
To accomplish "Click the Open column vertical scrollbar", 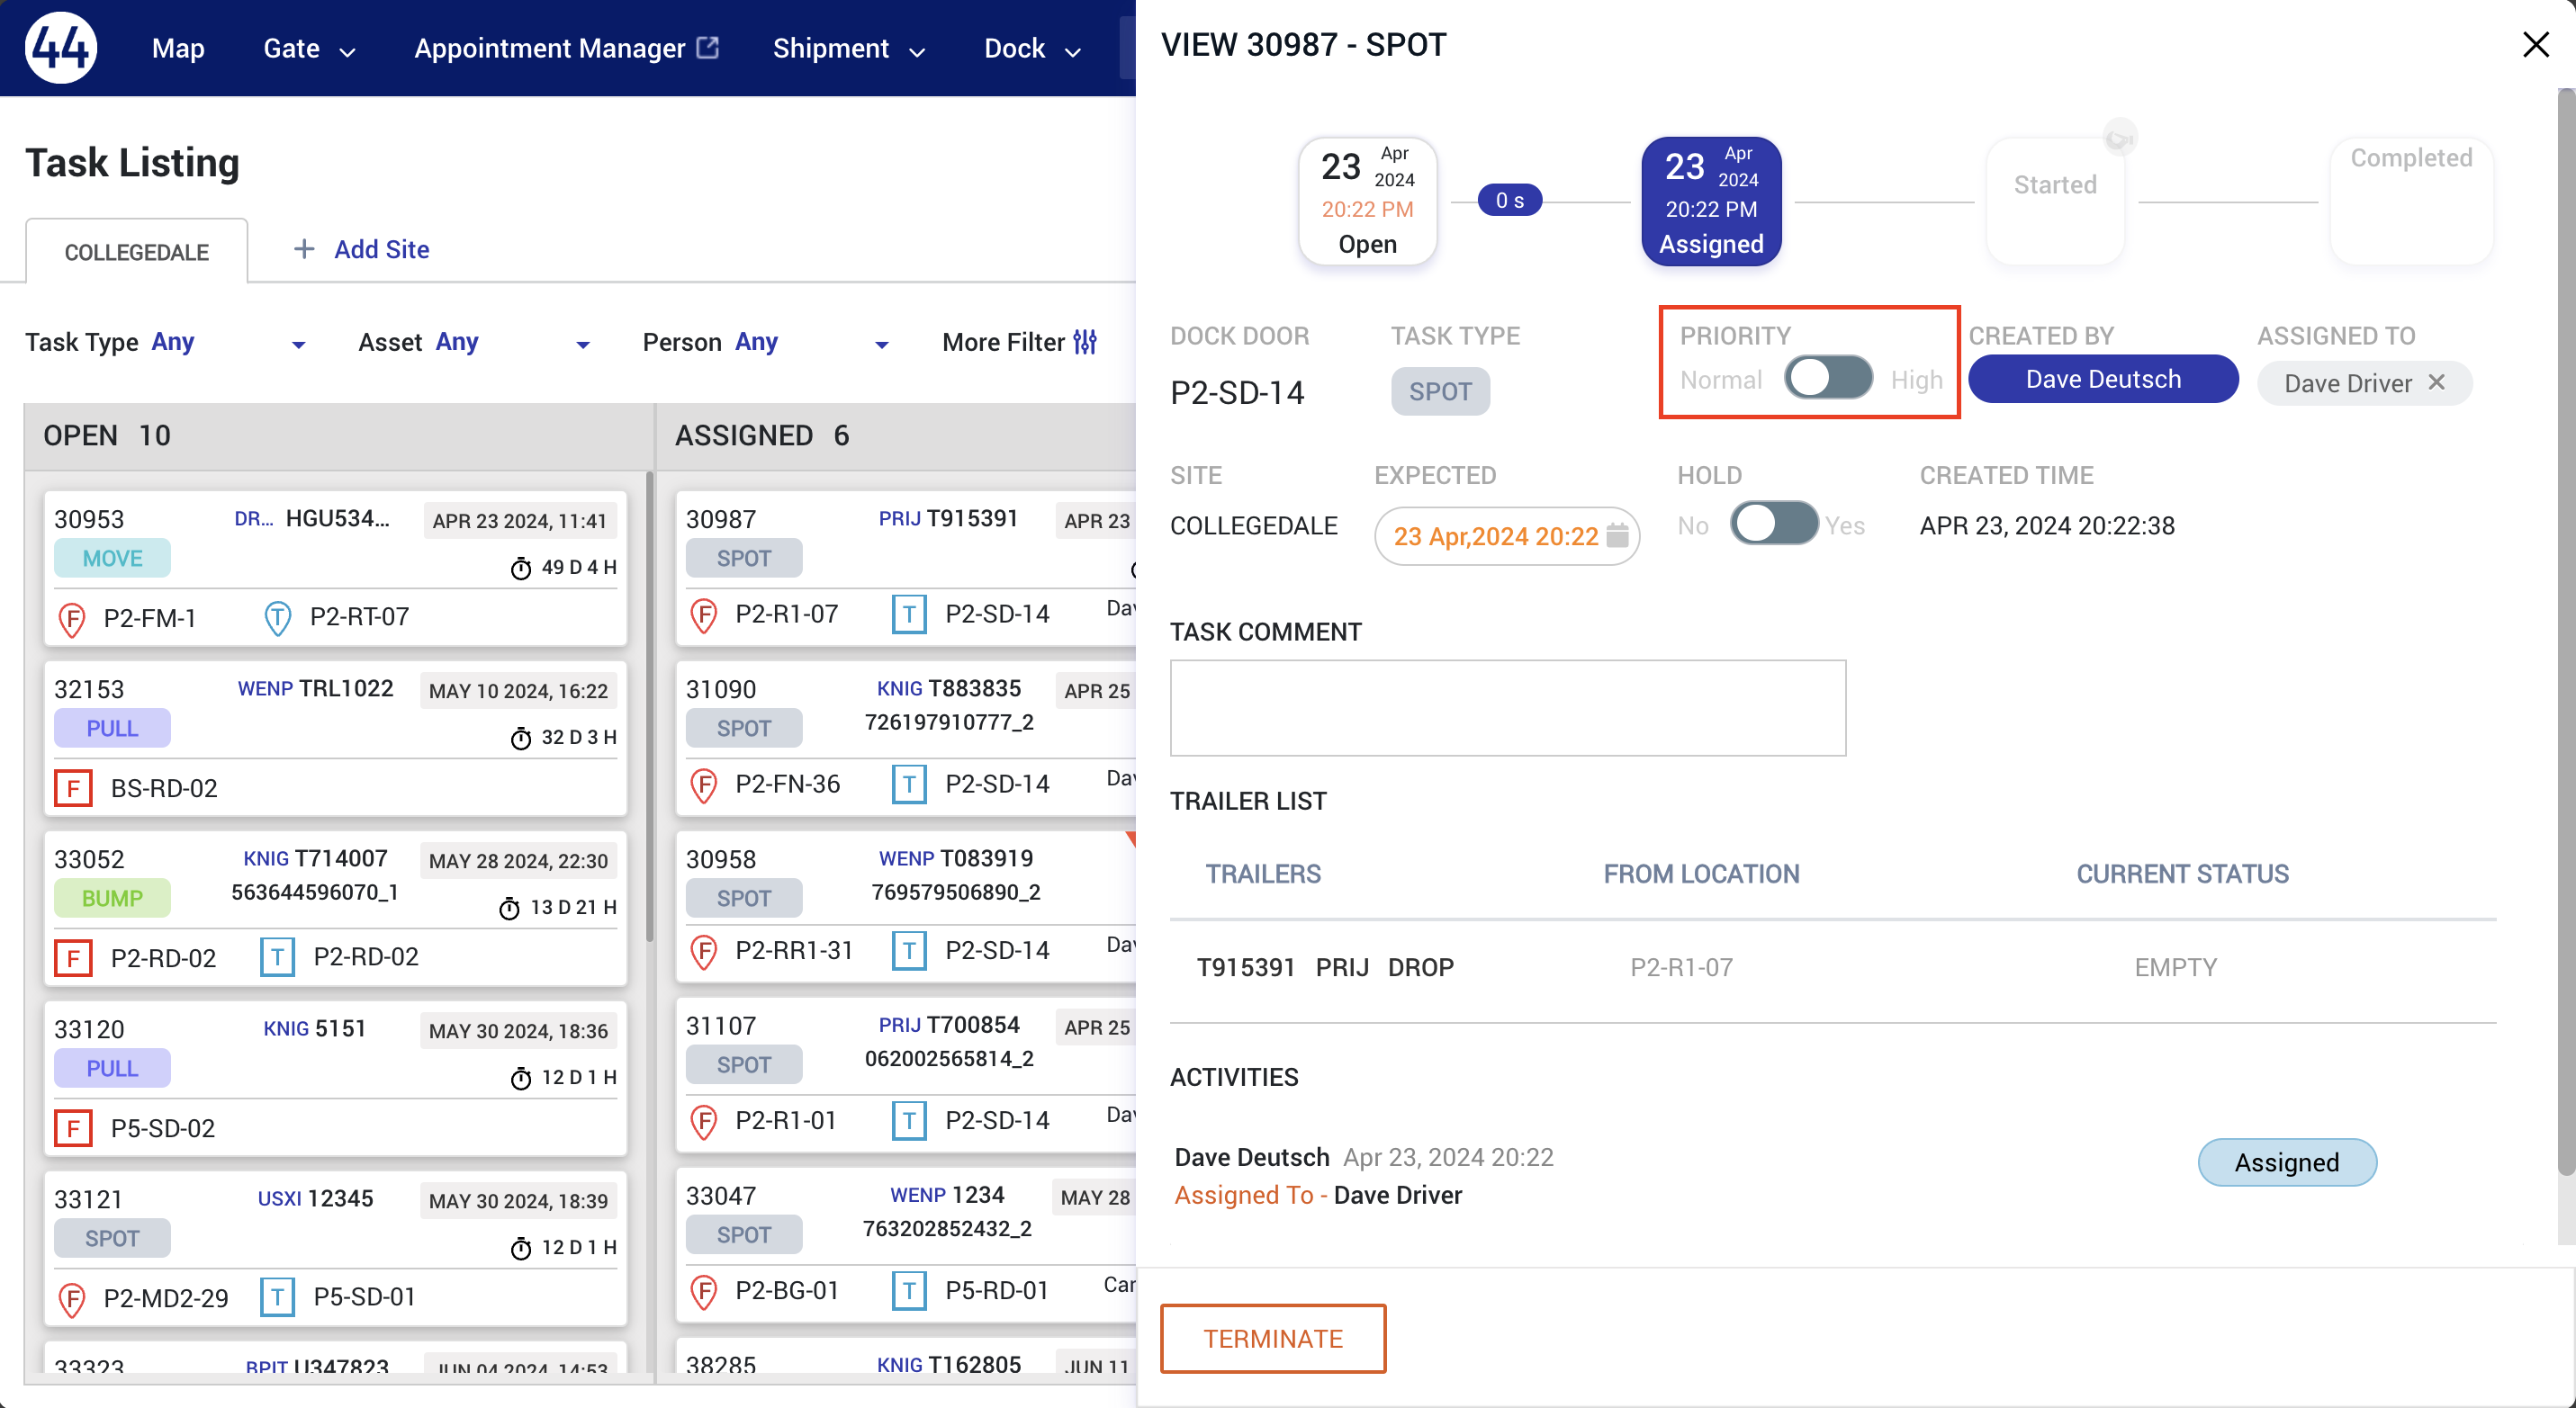I will [x=650, y=704].
